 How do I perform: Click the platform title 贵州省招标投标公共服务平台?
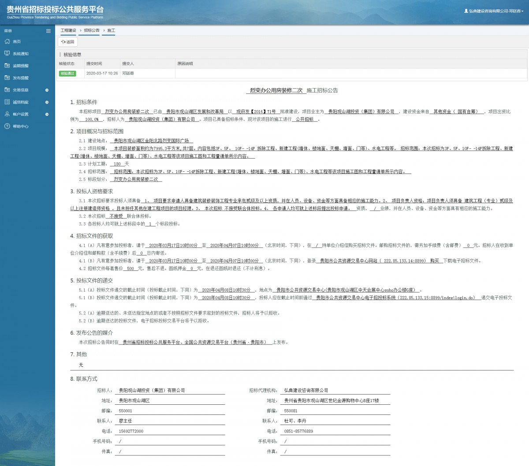55,10
